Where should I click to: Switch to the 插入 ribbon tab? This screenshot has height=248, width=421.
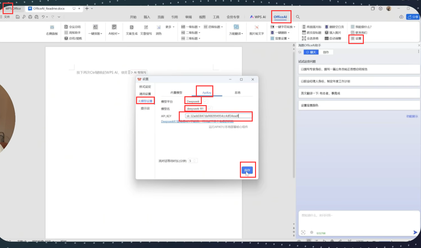click(147, 17)
